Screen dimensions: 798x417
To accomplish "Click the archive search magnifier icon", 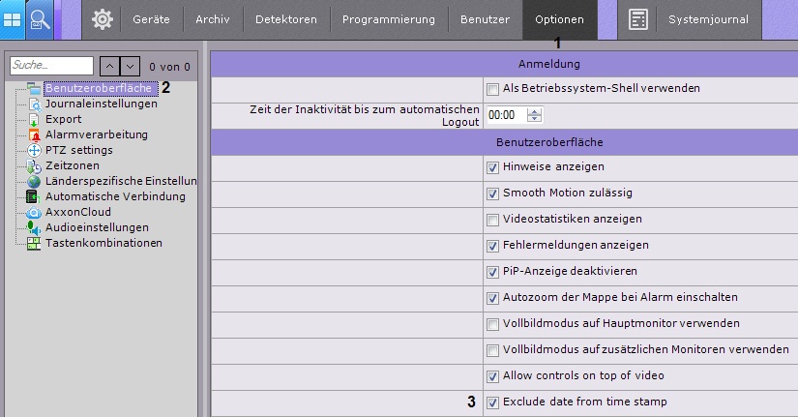I will 40,19.
